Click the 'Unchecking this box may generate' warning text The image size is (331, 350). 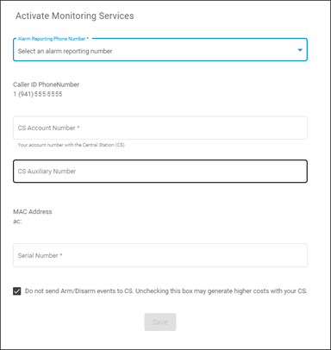pos(184,291)
